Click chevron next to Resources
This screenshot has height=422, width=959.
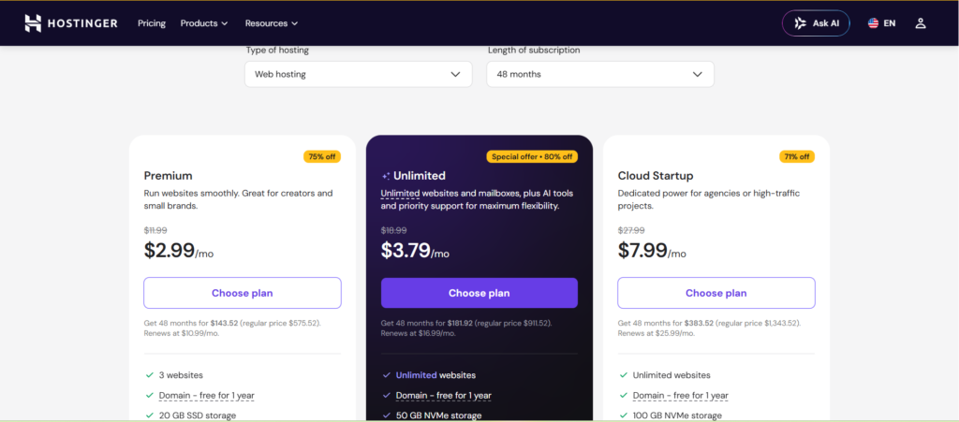[294, 23]
